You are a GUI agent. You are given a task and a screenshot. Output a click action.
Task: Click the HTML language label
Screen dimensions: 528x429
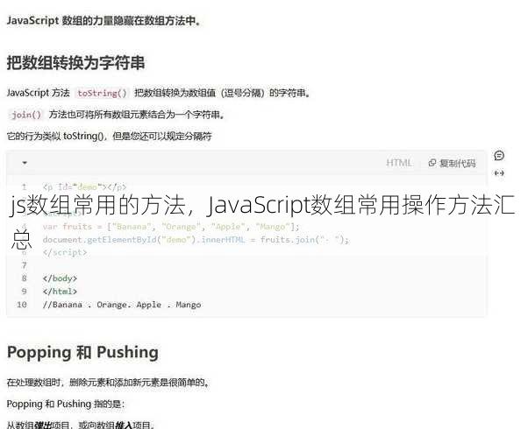pos(399,163)
